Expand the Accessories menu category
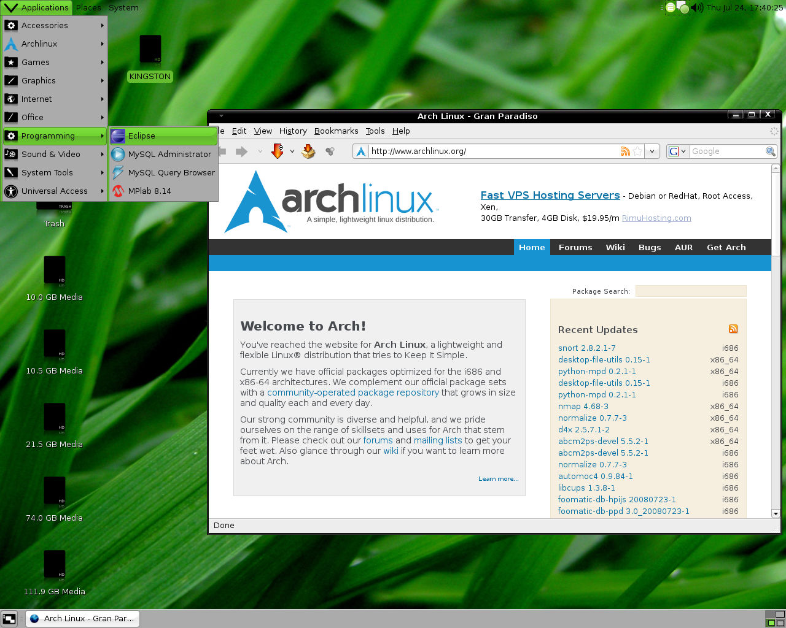The image size is (786, 628). 54,25
